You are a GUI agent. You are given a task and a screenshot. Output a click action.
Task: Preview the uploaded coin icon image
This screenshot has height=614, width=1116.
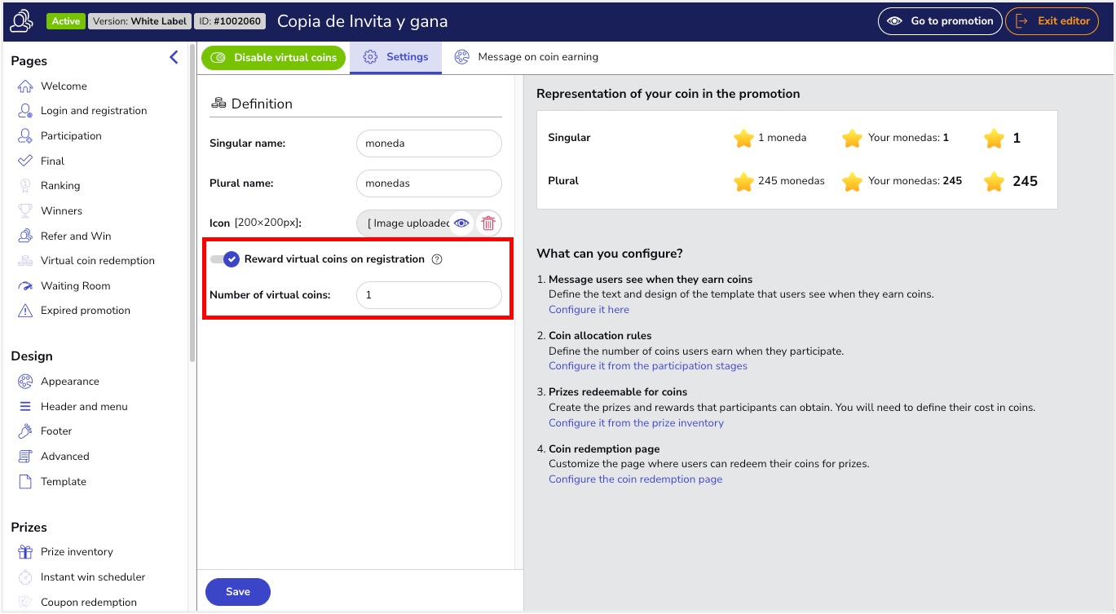(462, 223)
